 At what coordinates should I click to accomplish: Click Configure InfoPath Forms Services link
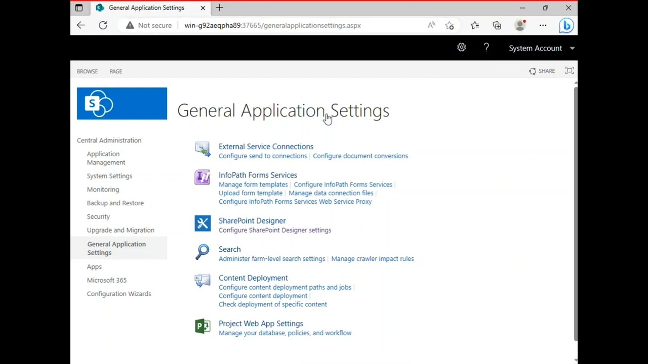(x=343, y=185)
